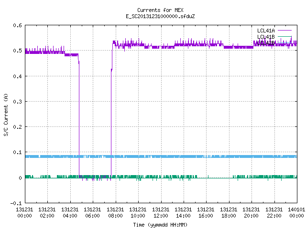Click the 131231 12:00 x-axis tick label
The height and width of the screenshot is (229, 306).
(161, 213)
